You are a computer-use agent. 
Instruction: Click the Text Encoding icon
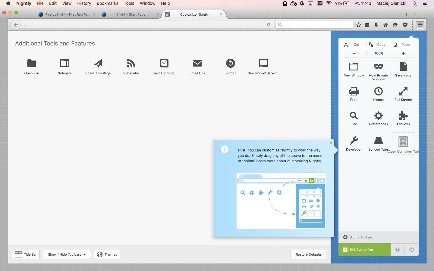tap(164, 63)
